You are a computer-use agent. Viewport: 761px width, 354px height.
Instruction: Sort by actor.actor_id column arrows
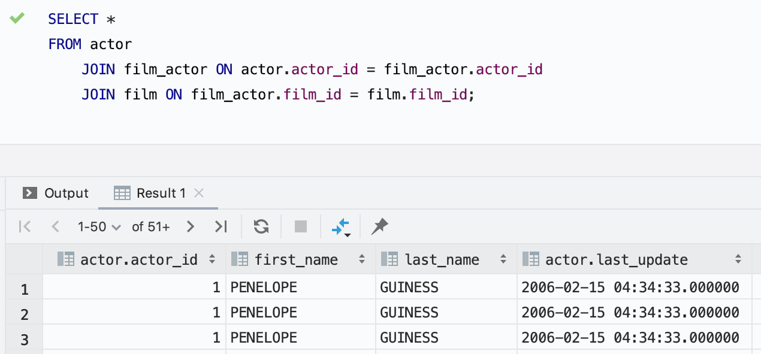click(212, 259)
